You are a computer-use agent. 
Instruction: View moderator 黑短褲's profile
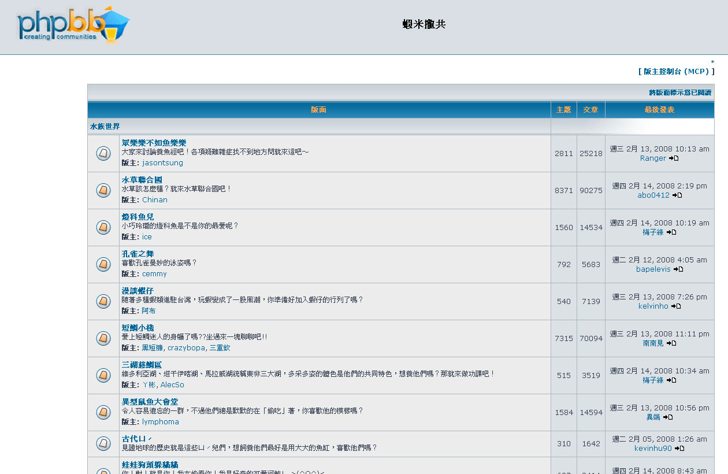153,348
